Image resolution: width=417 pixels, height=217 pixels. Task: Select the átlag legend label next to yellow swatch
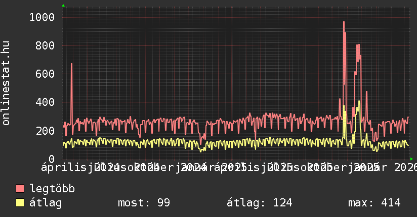click(x=46, y=203)
